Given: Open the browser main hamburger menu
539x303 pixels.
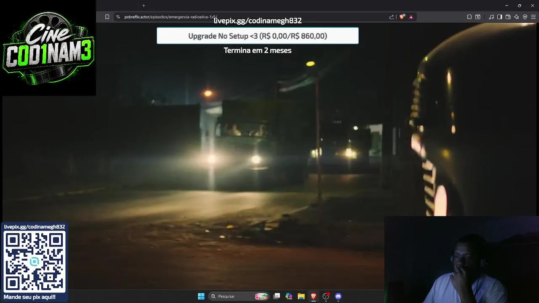Looking at the screenshot, I should coord(534,17).
